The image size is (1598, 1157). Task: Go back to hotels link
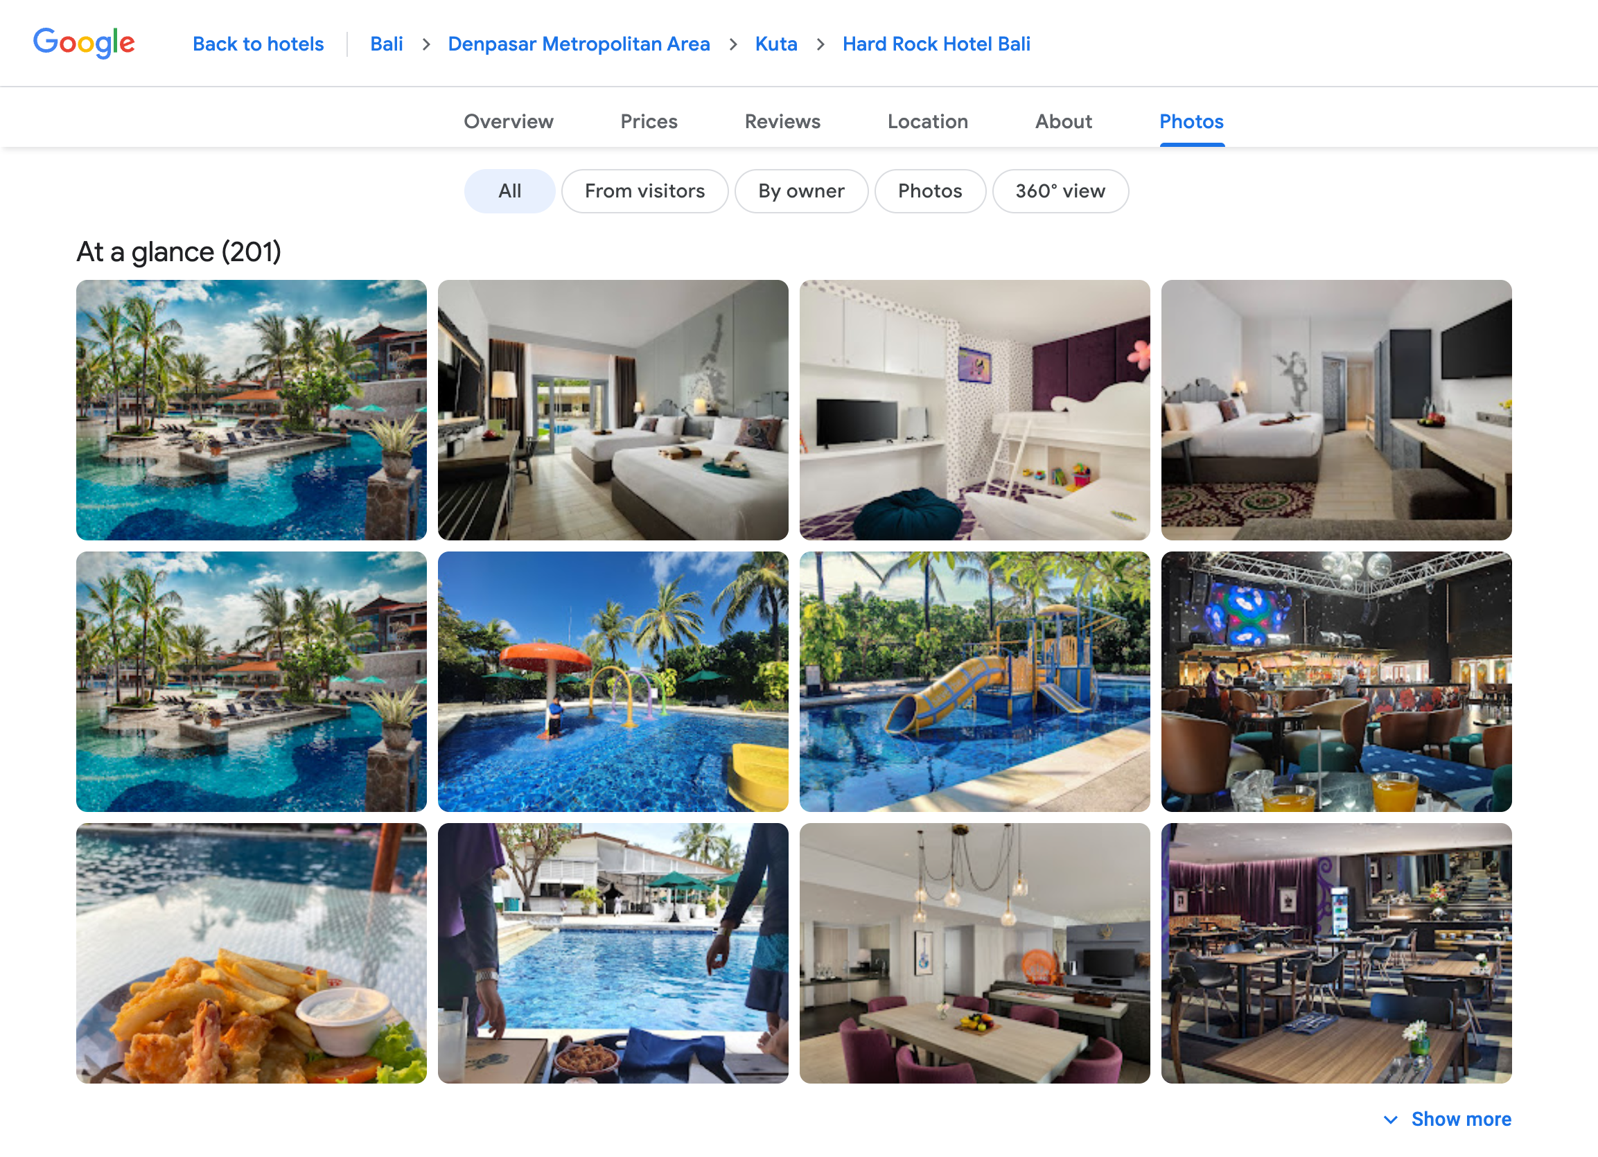click(258, 44)
